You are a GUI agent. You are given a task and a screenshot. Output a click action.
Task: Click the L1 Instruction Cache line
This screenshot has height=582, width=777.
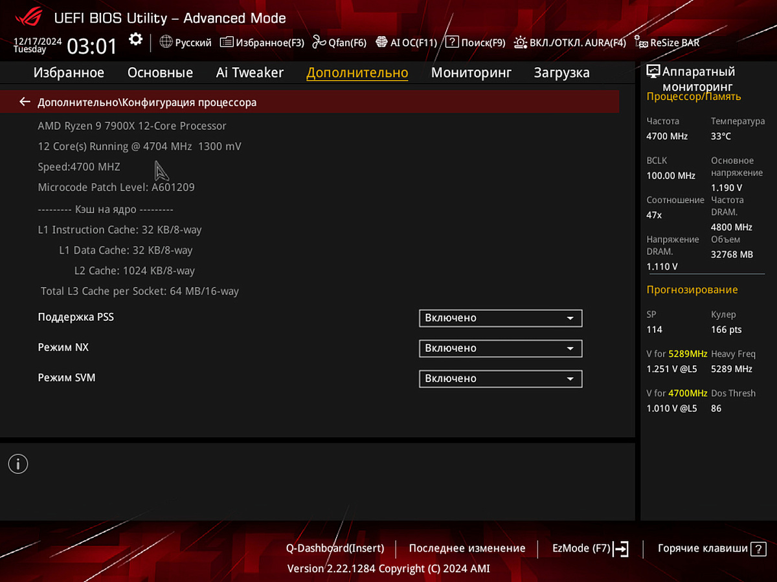pyautogui.click(x=120, y=230)
